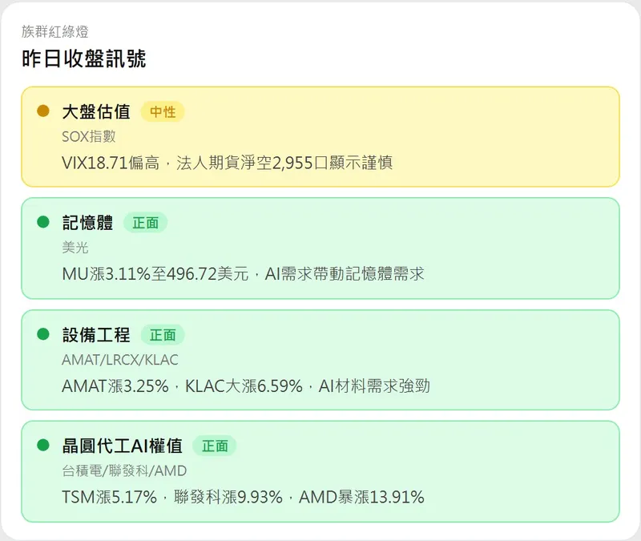Image resolution: width=641 pixels, height=541 pixels.
Task: Select the 台積電/聯發科/AMD subtitle
Action: pyautogui.click(x=124, y=470)
